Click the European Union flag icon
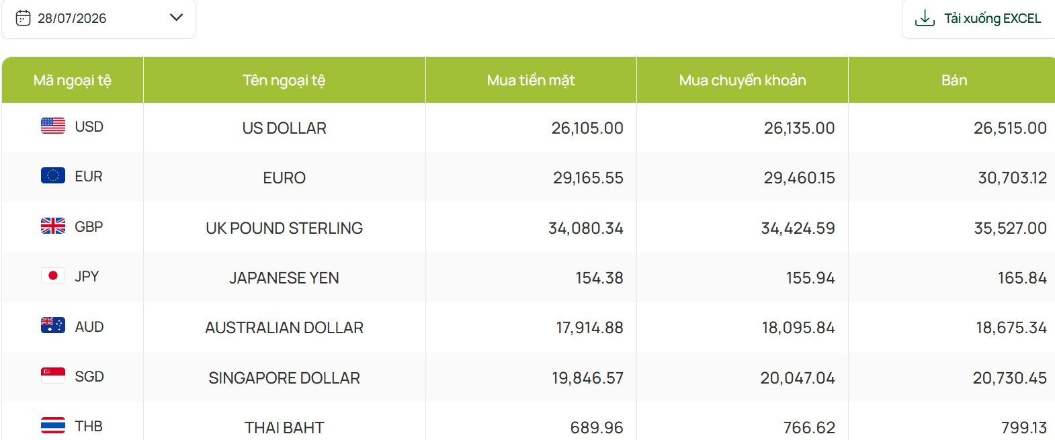The height and width of the screenshot is (440, 1055). point(53,175)
